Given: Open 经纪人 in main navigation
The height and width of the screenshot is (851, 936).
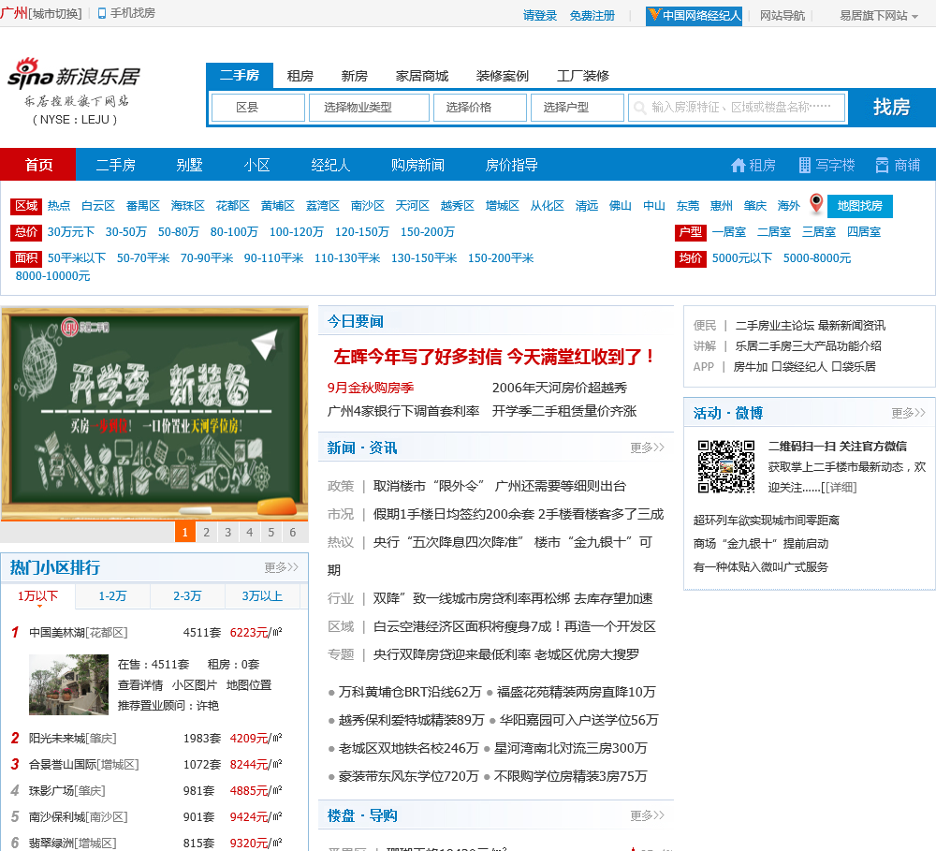Looking at the screenshot, I should (330, 165).
